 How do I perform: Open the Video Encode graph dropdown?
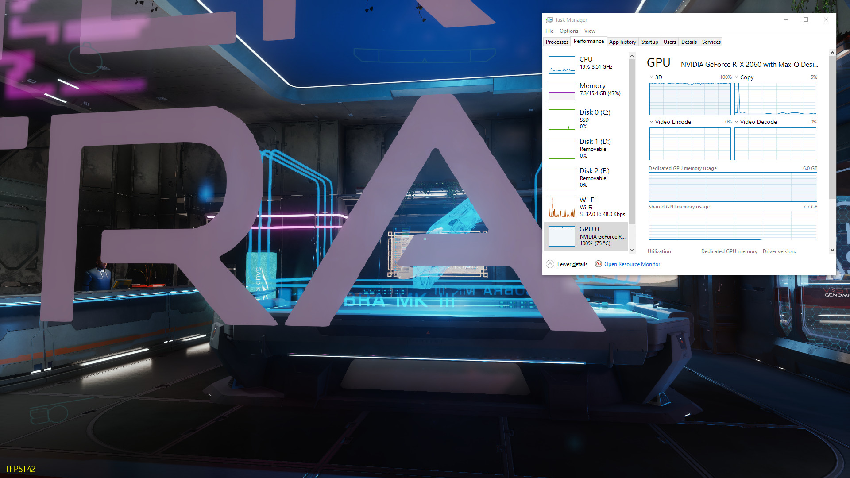click(652, 122)
